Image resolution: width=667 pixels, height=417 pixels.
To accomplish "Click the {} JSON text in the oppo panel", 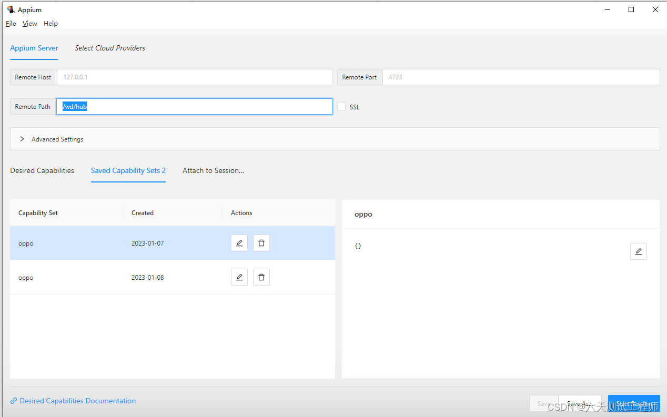I will point(358,246).
